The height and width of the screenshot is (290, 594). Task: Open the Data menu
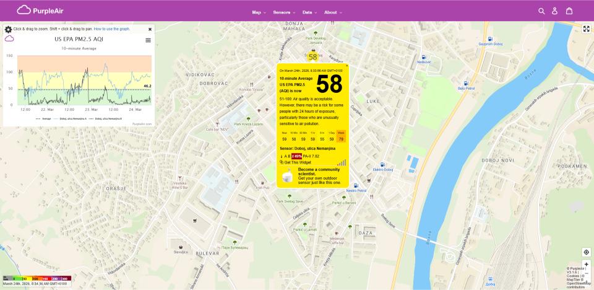pyautogui.click(x=309, y=12)
